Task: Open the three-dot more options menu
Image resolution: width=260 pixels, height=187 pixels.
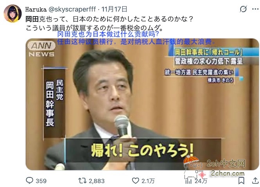Action: click(255, 9)
